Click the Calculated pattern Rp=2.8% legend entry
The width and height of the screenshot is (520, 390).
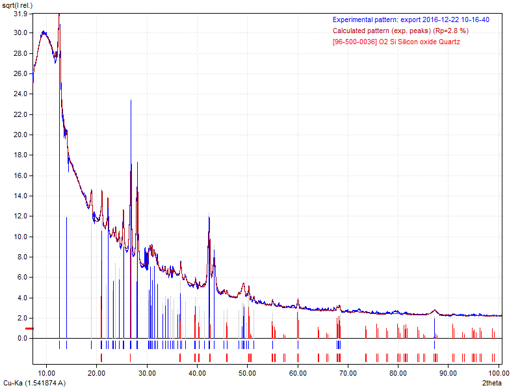point(400,31)
